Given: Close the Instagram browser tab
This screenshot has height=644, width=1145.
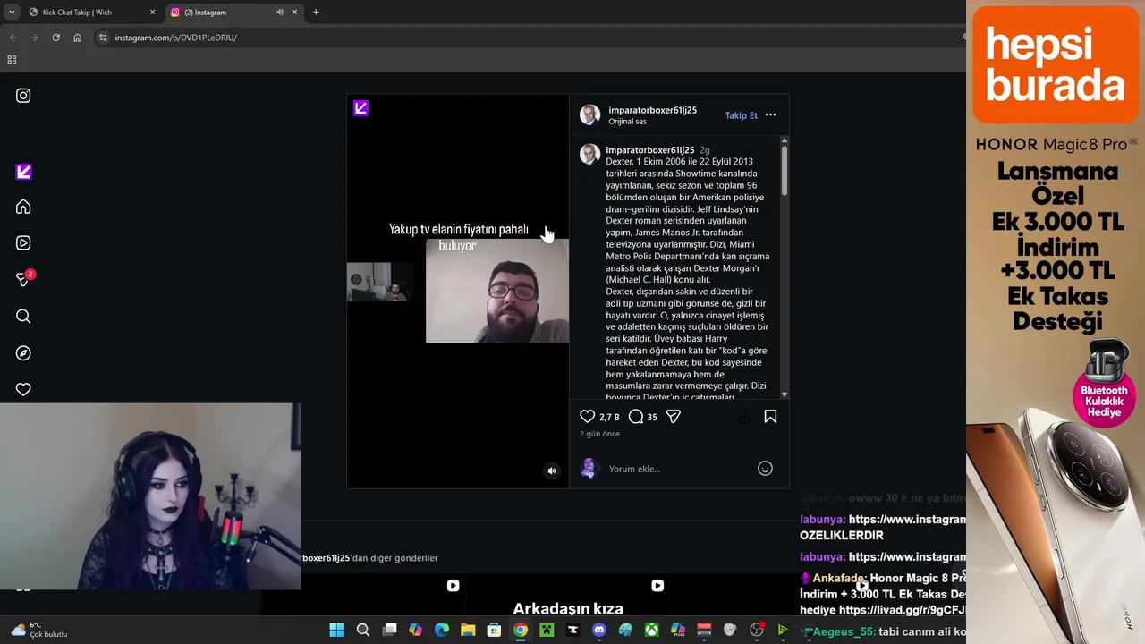Looking at the screenshot, I should (294, 13).
